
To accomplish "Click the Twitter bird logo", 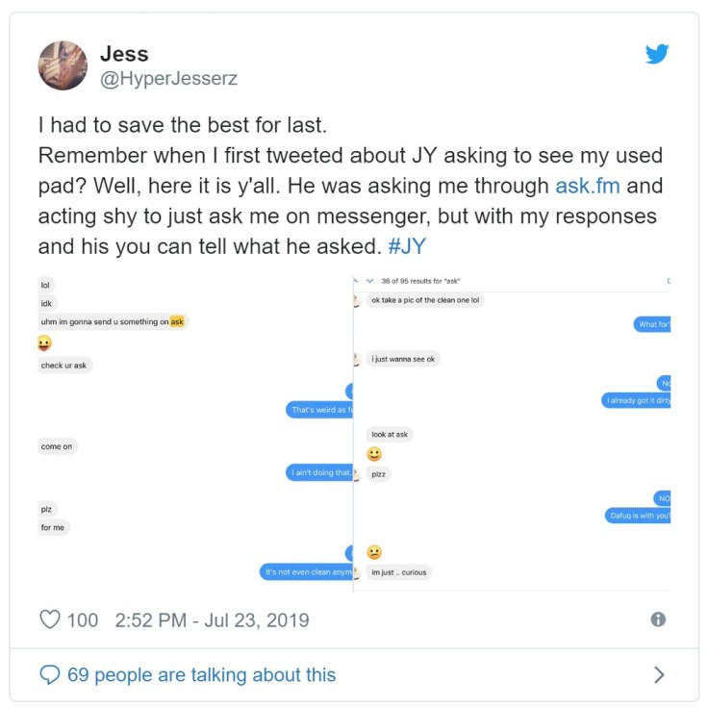I will (657, 54).
